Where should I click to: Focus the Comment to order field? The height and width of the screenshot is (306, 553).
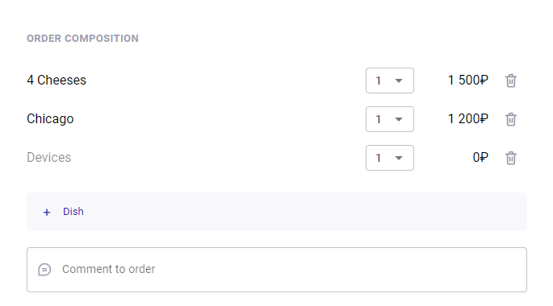pyautogui.click(x=277, y=270)
